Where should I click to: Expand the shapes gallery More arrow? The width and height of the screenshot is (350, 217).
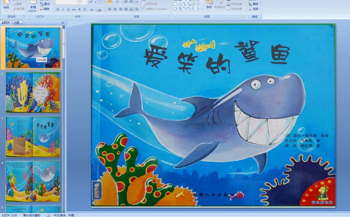[x=202, y=8]
